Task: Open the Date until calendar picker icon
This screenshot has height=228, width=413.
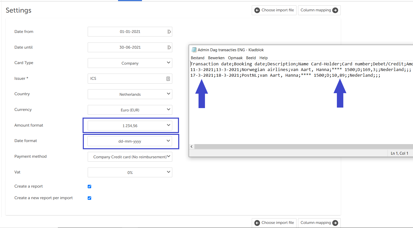Action: coord(169,47)
